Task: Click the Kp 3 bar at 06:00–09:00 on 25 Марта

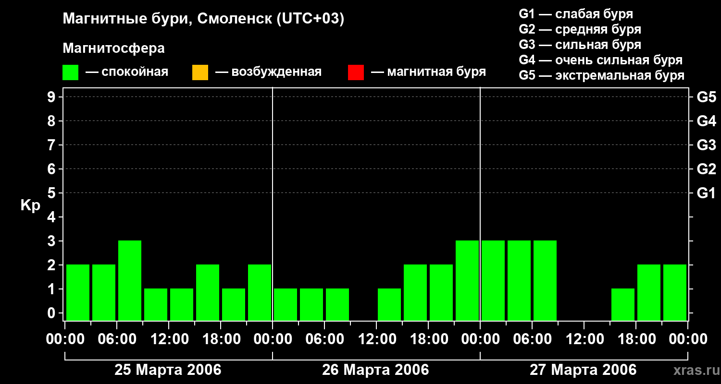Action: click(130, 280)
